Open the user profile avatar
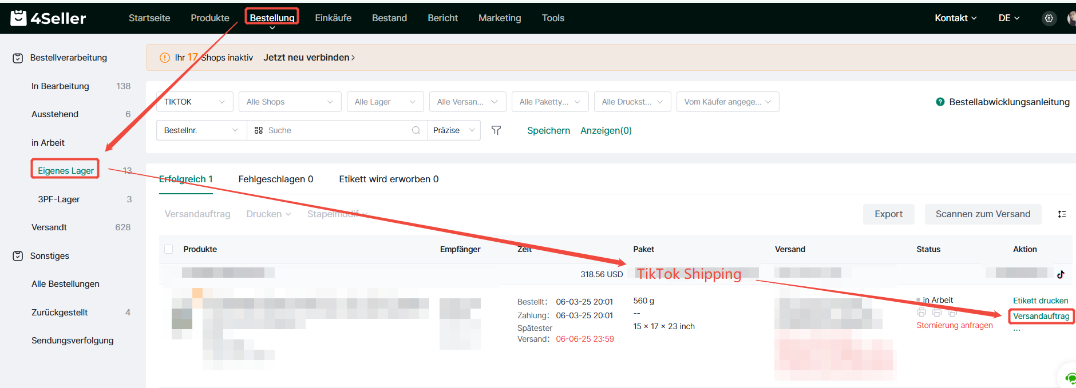1076x388 pixels. (x=1071, y=18)
